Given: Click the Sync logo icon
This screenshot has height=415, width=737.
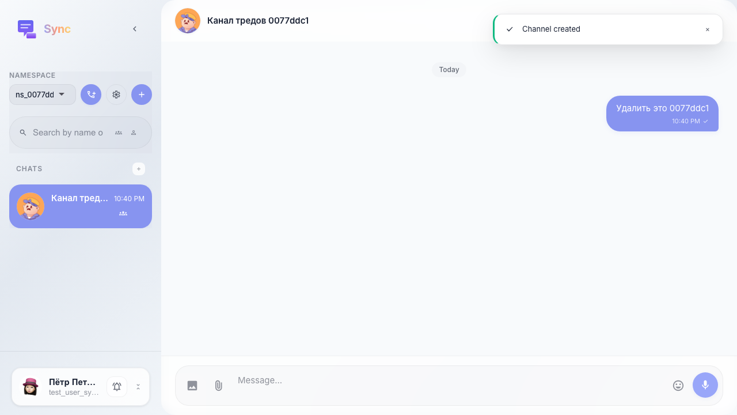Looking at the screenshot, I should click(26, 29).
